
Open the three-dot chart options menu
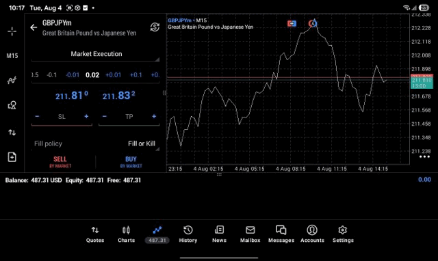pos(424,156)
